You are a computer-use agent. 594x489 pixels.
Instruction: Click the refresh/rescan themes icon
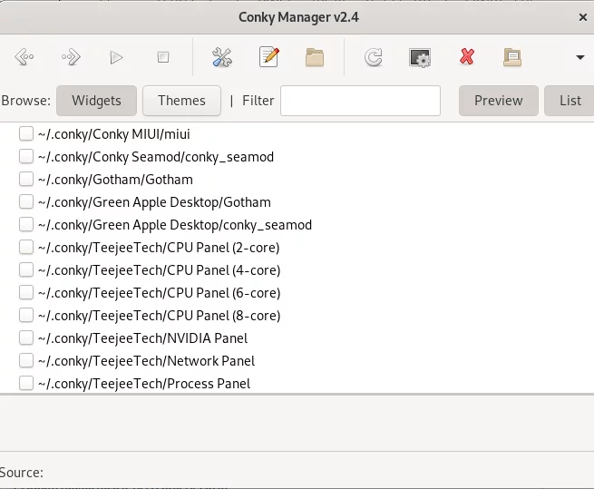pyautogui.click(x=374, y=58)
